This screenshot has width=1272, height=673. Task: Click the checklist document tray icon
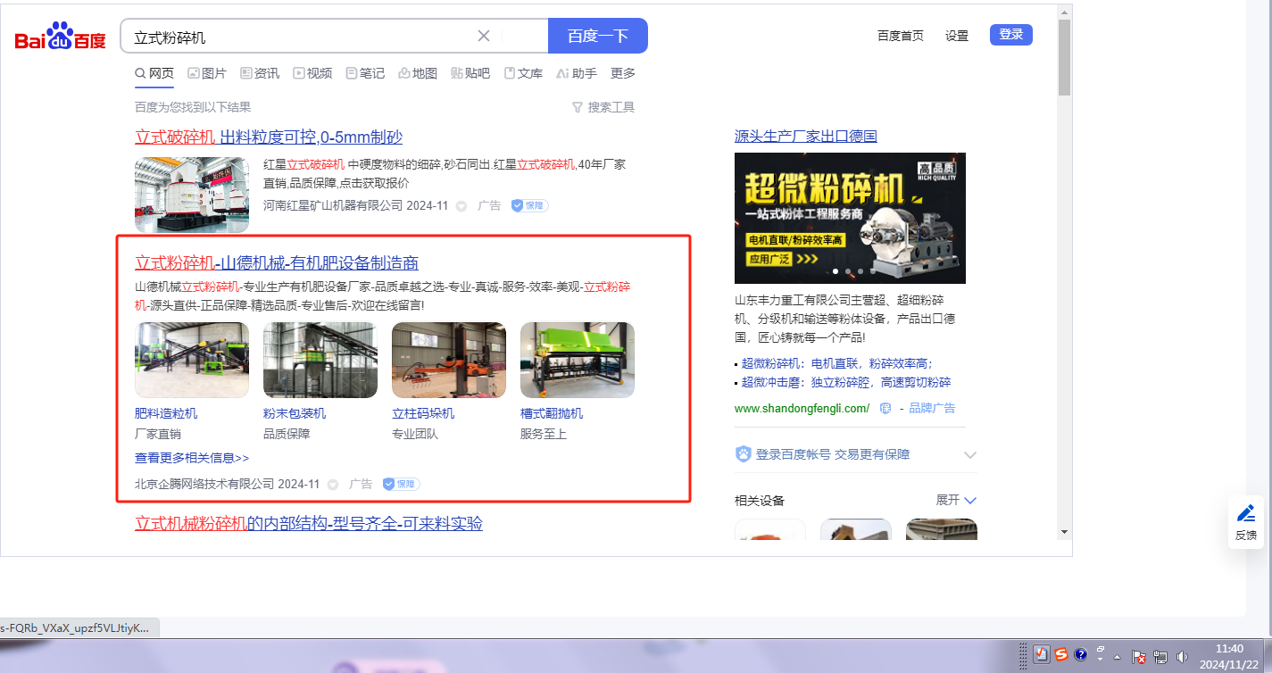tap(1042, 654)
